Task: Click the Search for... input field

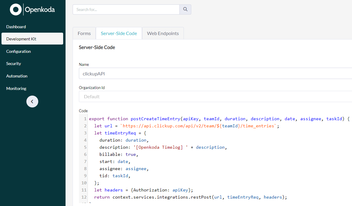Action: [x=126, y=9]
